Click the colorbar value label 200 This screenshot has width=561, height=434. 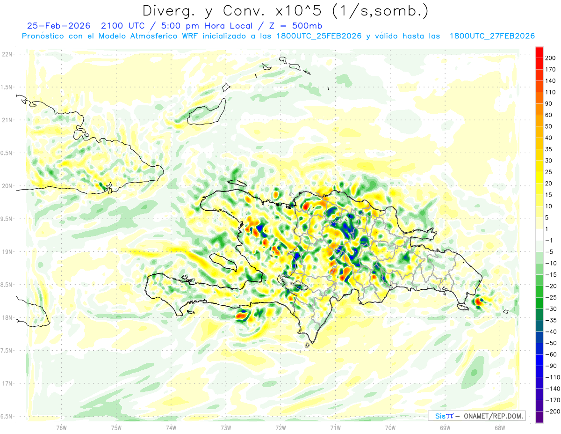(550, 58)
